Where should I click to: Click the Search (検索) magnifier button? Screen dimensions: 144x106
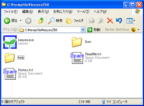click(x=55, y=21)
